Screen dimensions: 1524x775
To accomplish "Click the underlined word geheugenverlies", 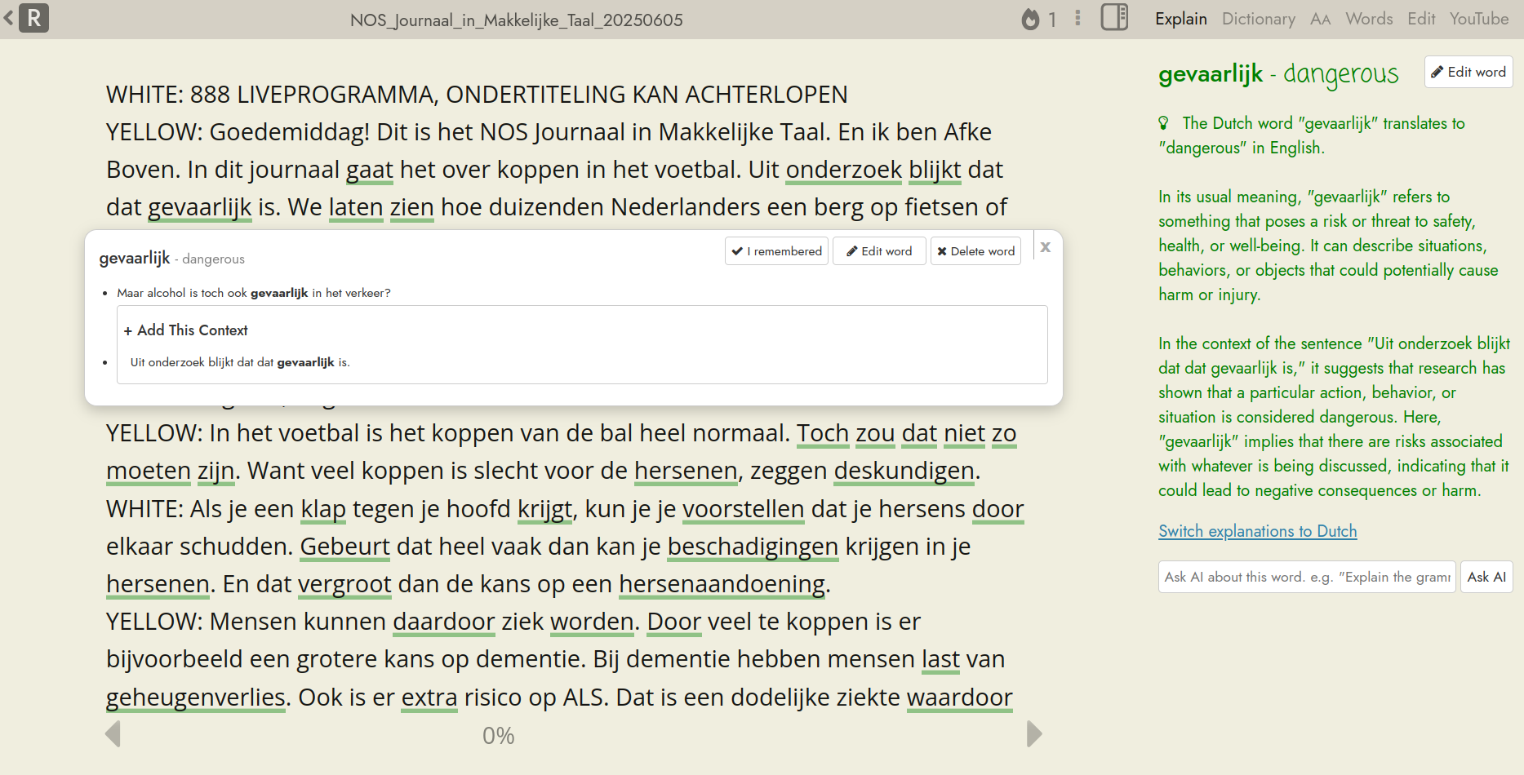I will pyautogui.click(x=196, y=697).
